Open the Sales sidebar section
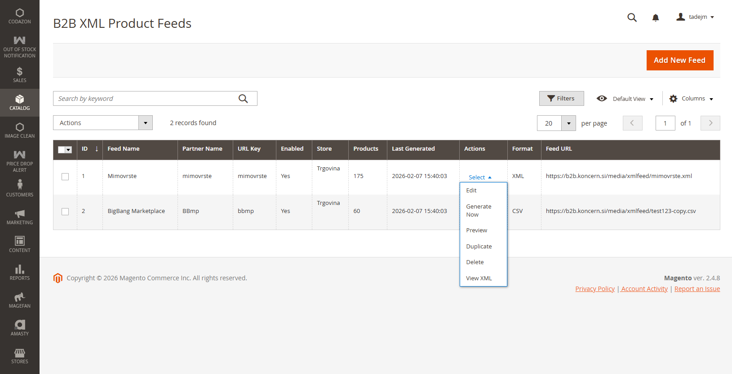The width and height of the screenshot is (732, 374). [19, 75]
